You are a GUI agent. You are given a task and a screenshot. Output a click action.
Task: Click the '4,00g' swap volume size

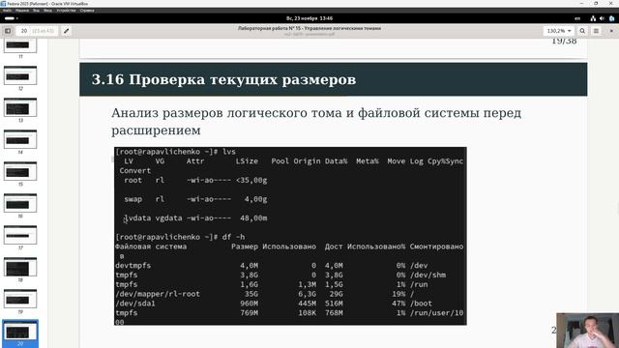(255, 199)
